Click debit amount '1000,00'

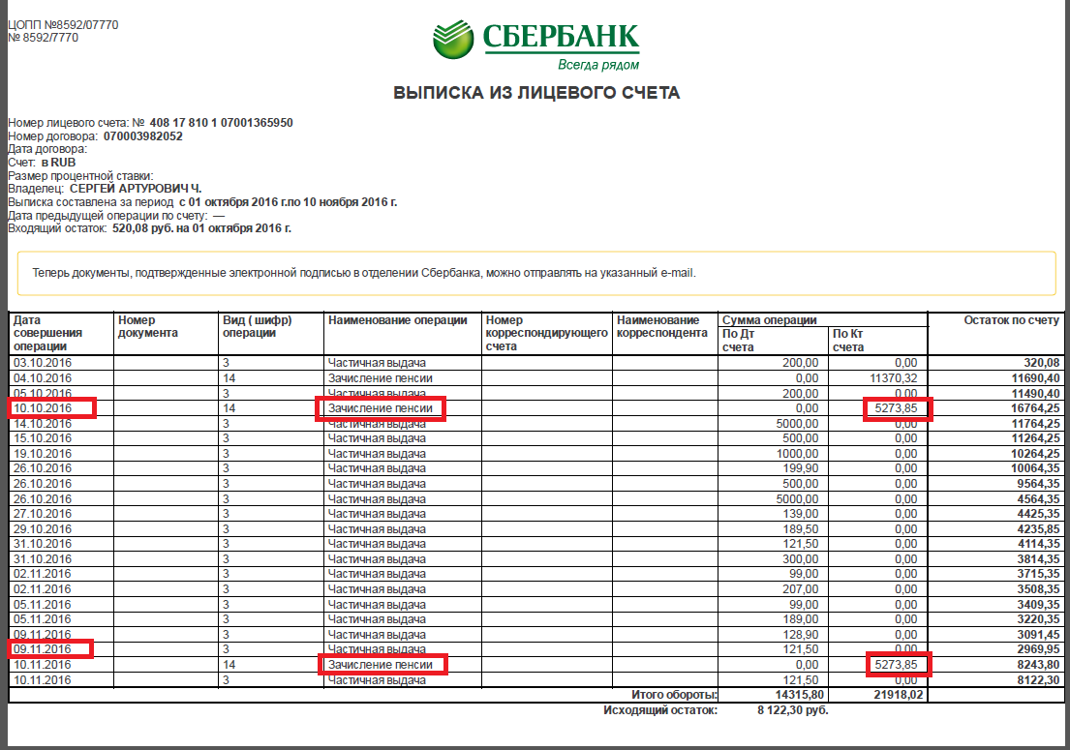pos(797,454)
